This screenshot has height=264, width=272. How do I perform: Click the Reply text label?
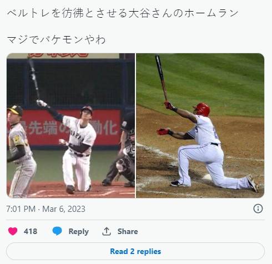(x=79, y=232)
